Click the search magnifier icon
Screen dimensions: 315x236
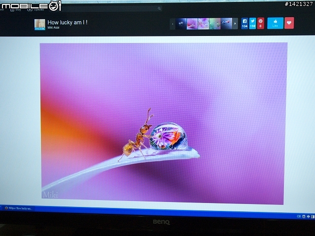pyautogui.click(x=159, y=8)
